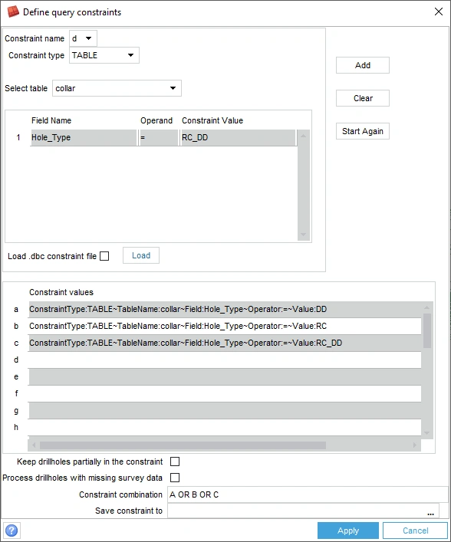This screenshot has width=451, height=542.
Task: Open the Constraint name dropdown
Action: (83, 38)
